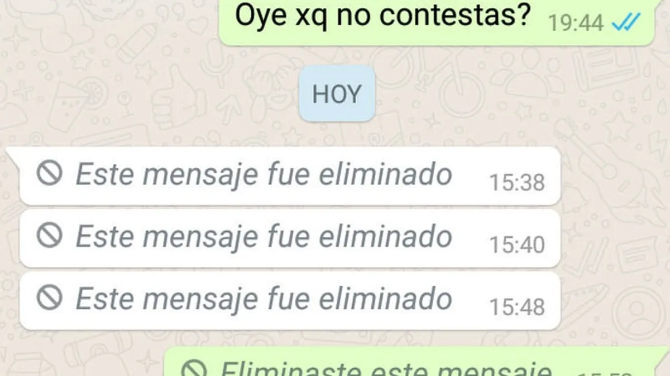This screenshot has width=670, height=376.
Task: Choose the deleted message text sent at 15:48
Action: point(263,299)
